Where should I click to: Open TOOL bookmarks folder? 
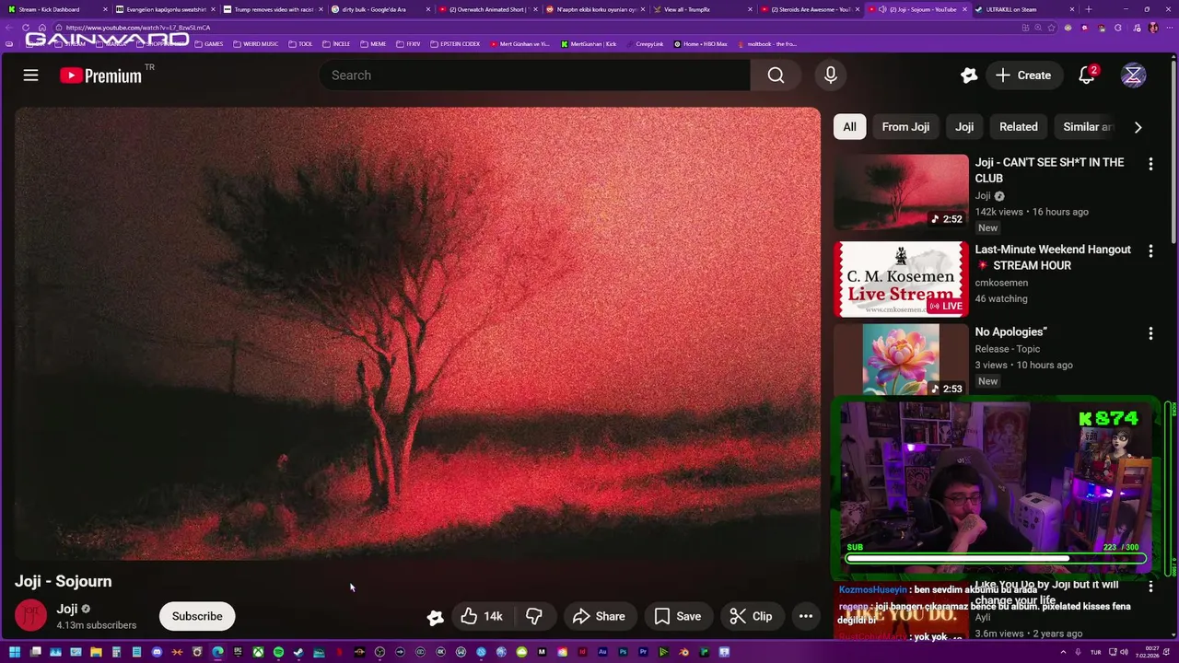pos(301,44)
